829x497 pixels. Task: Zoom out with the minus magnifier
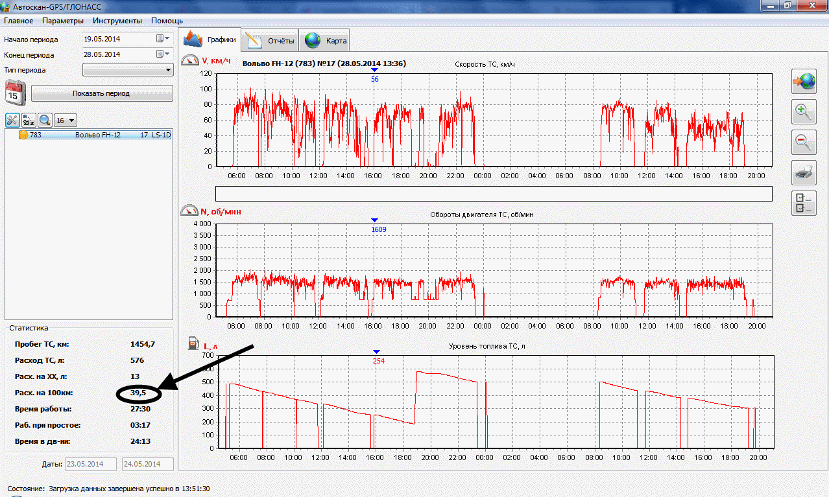(804, 142)
